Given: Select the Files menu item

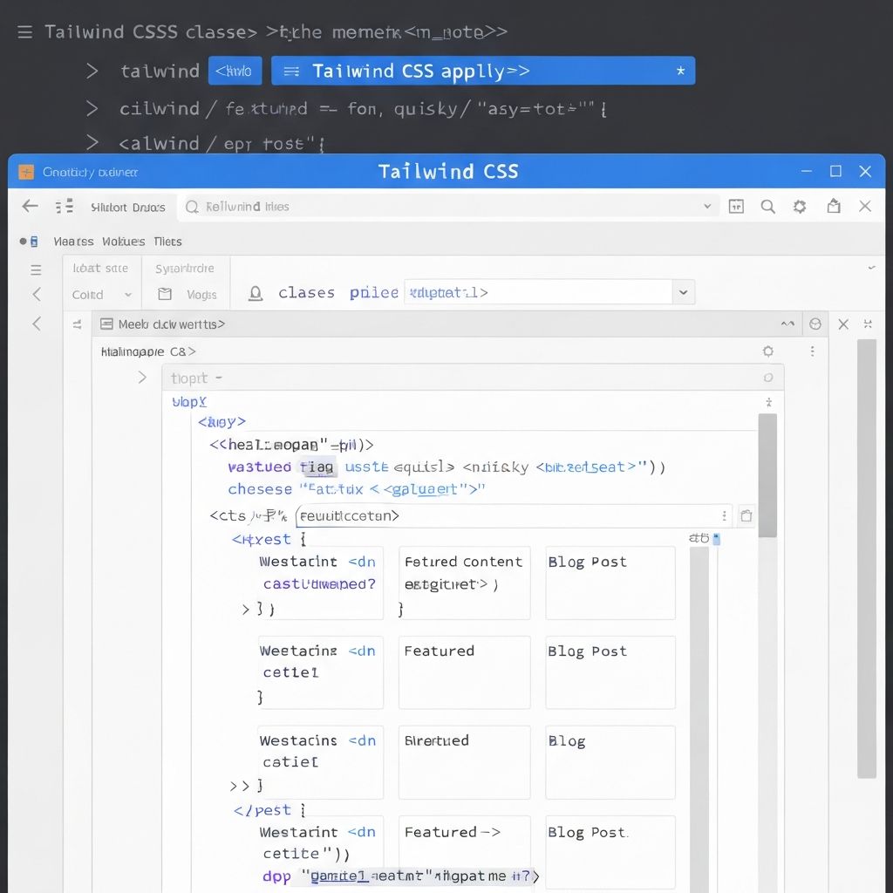Looking at the screenshot, I should point(167,242).
